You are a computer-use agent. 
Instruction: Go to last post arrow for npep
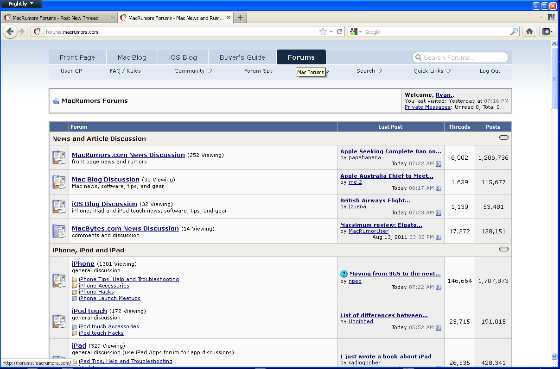[x=439, y=288]
